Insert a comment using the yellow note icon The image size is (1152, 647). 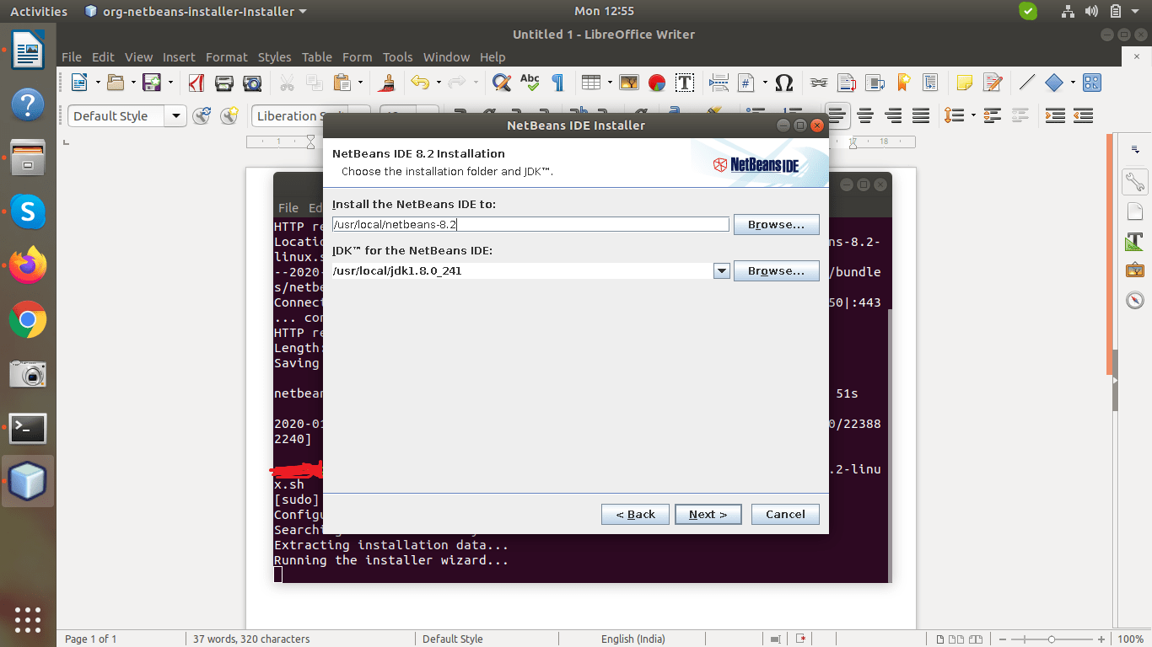[x=965, y=83]
